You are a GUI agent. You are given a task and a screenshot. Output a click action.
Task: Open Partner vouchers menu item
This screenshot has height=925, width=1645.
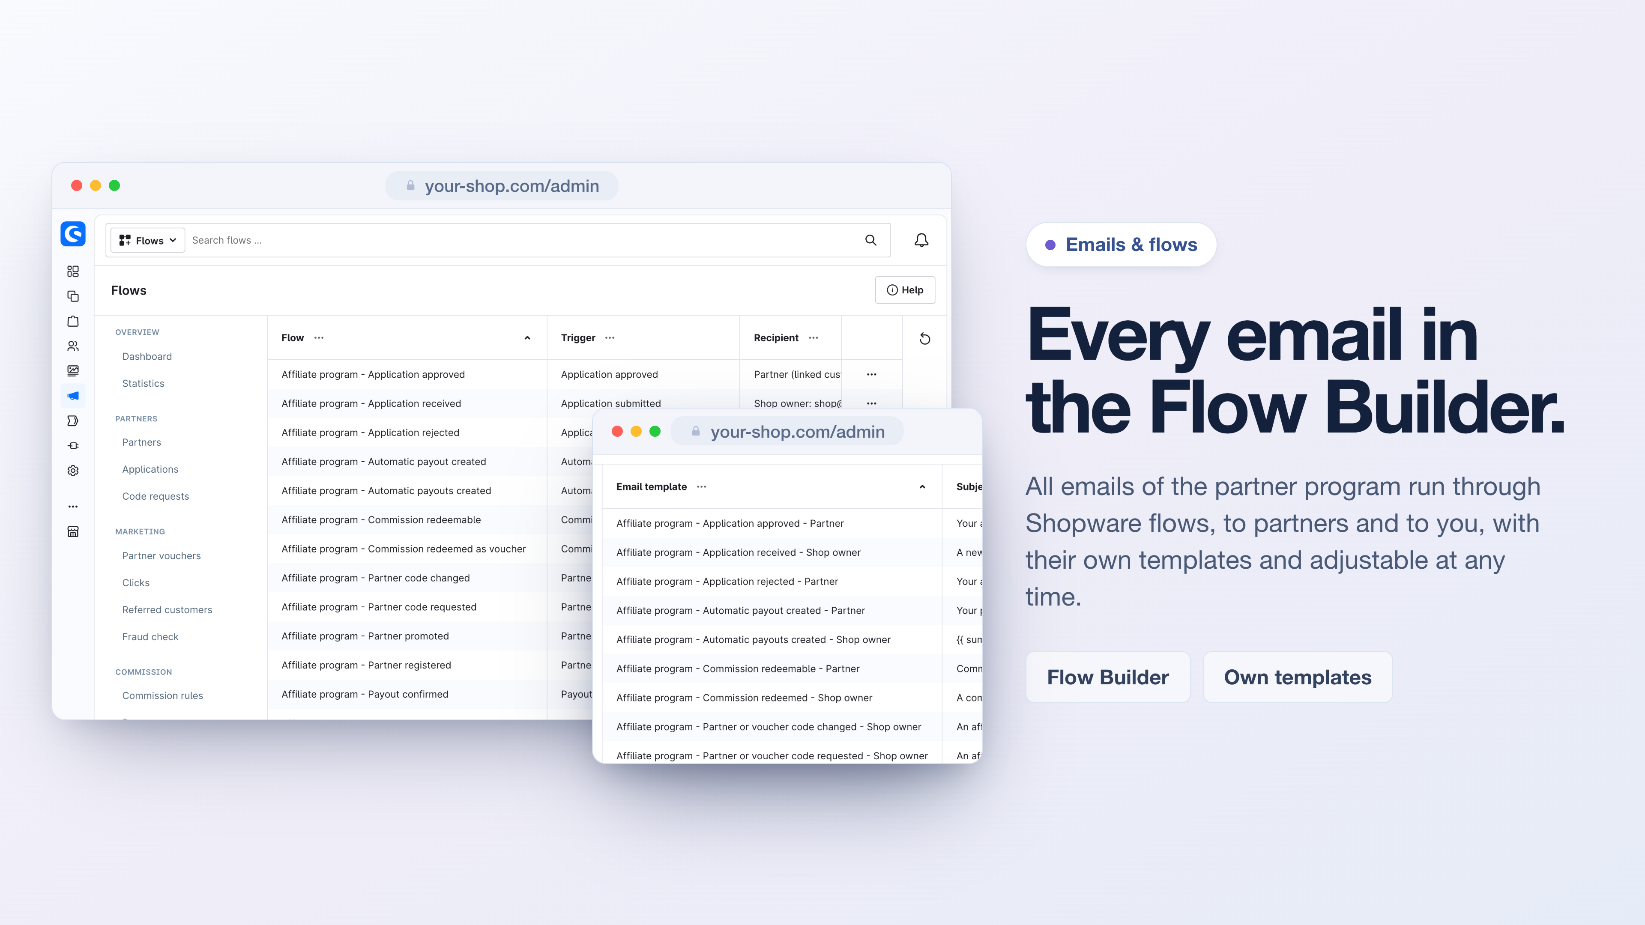162,556
